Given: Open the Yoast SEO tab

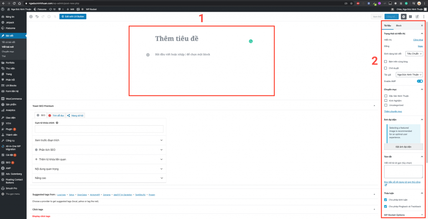Looking at the screenshot, I should click(41, 116).
